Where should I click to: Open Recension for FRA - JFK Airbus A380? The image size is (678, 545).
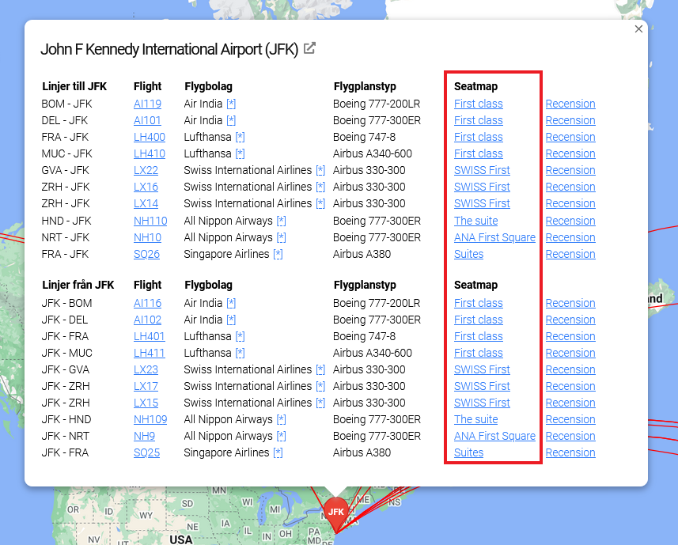pos(570,254)
